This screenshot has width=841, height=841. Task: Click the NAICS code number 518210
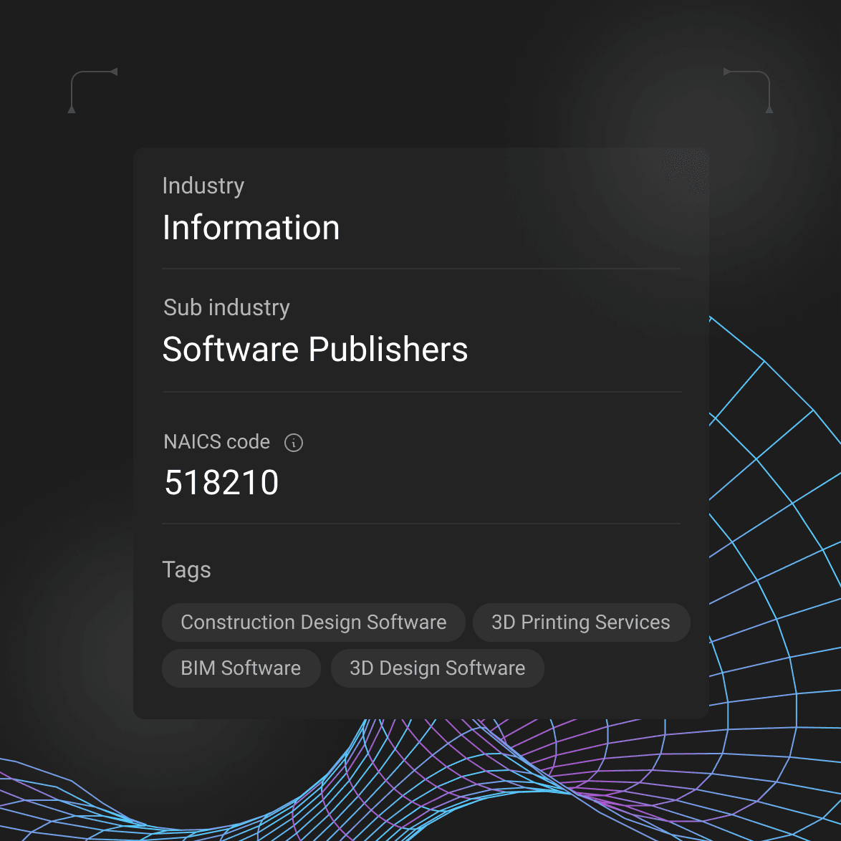[x=221, y=483]
